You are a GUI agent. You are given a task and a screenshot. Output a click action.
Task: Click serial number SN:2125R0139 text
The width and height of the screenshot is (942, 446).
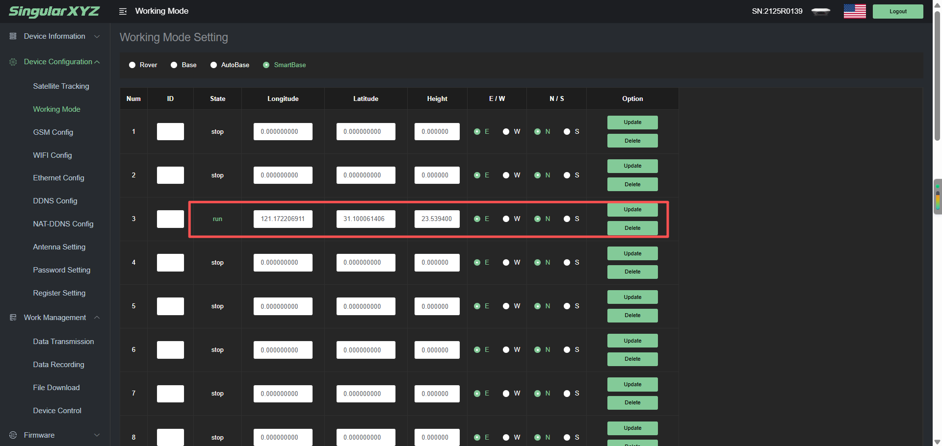777,11
